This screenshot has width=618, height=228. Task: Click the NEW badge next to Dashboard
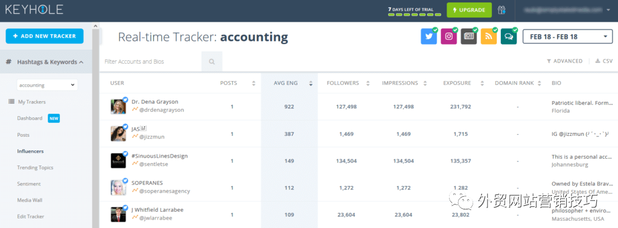54,119
